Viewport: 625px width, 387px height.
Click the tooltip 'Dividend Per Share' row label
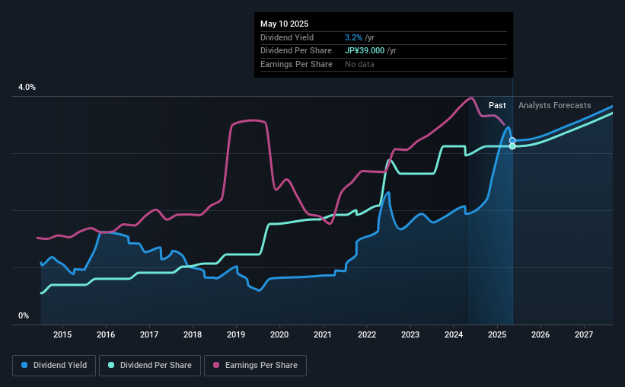tap(296, 51)
